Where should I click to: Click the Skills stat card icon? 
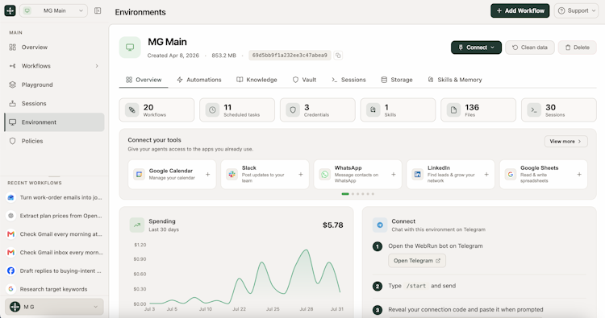[x=373, y=110]
